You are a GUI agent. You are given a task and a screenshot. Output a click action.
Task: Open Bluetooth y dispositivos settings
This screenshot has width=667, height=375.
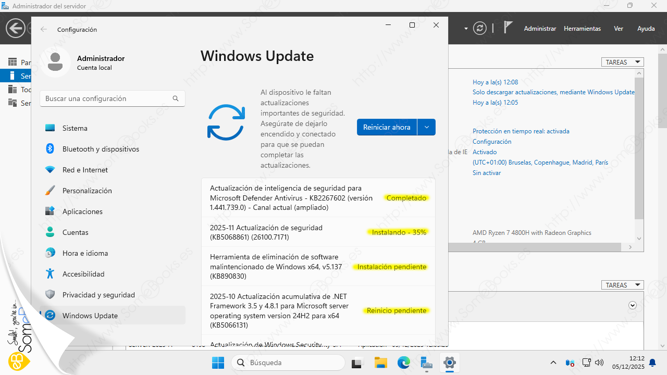[x=101, y=149]
